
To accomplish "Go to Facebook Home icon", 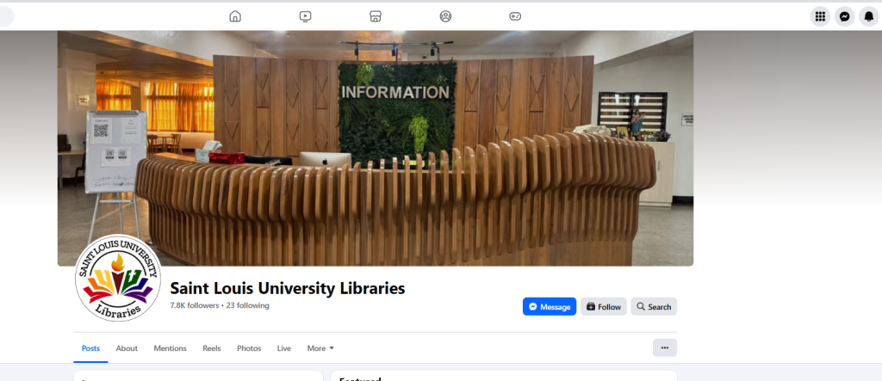I will [x=235, y=16].
